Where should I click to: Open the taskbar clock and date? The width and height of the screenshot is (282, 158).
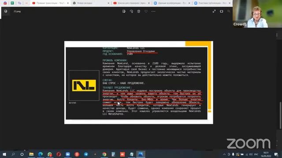pos(266,154)
